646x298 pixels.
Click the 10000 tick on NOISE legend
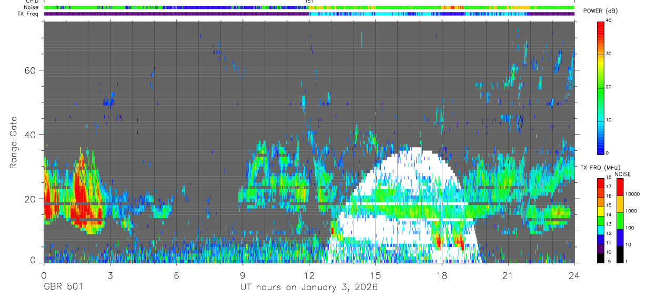(x=633, y=194)
